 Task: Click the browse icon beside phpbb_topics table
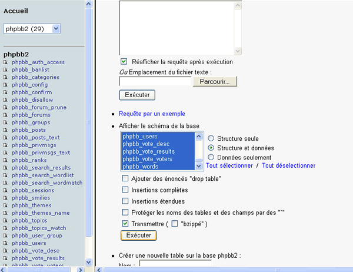pyautogui.click(x=5, y=221)
